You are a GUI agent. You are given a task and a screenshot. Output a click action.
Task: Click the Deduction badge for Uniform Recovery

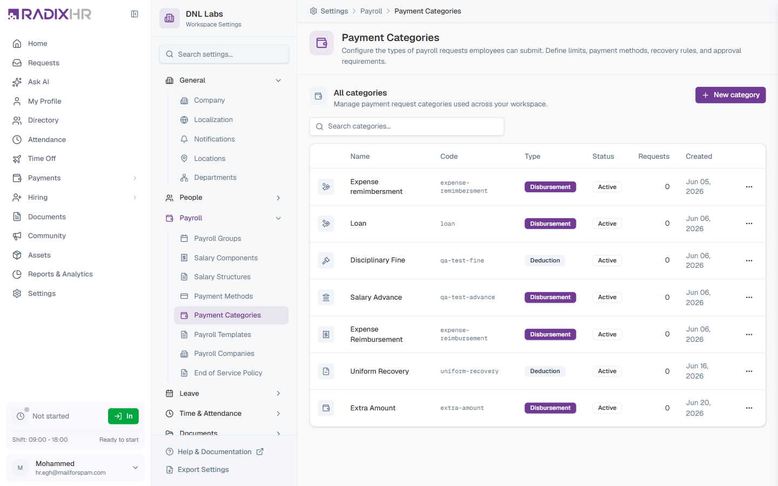point(545,372)
